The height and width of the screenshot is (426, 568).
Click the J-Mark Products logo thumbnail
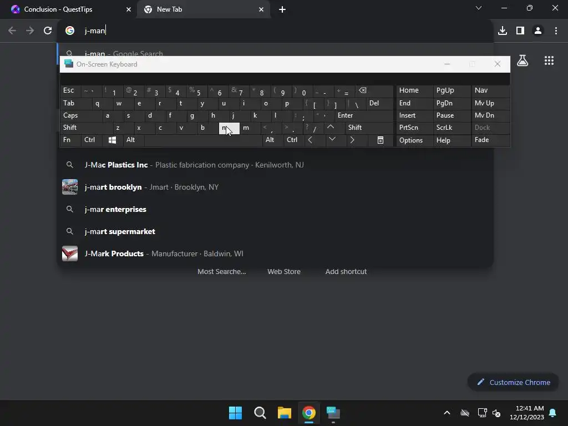pyautogui.click(x=70, y=253)
